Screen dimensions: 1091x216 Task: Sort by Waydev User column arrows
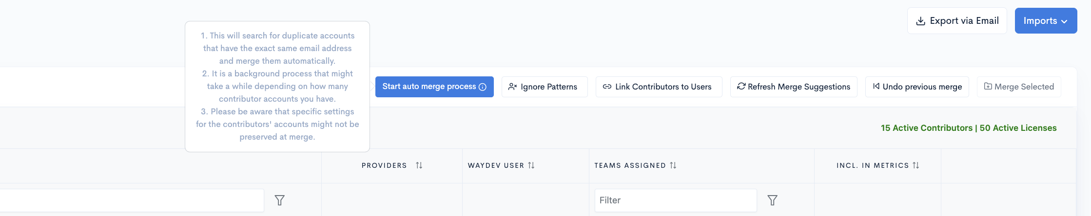pos(531,165)
